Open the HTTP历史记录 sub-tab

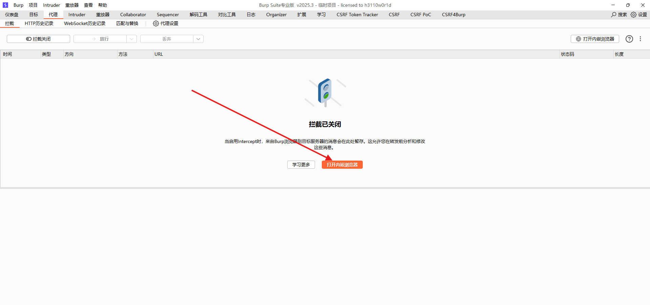[x=39, y=23]
